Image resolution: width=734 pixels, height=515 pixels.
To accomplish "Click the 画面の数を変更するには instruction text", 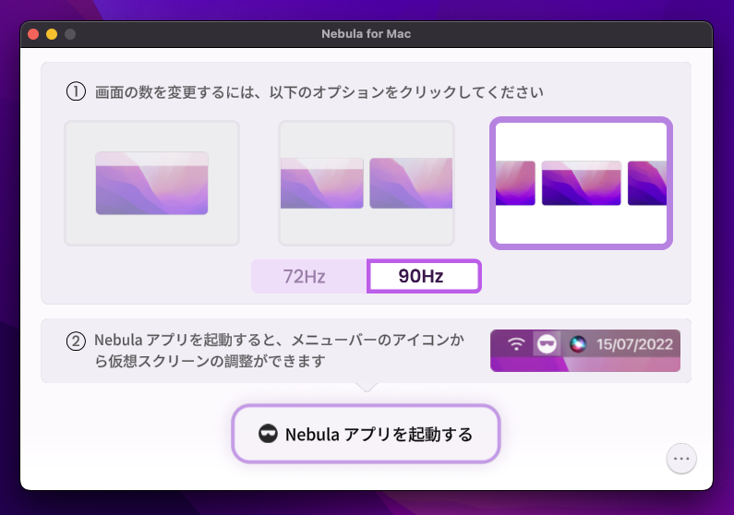I will (x=319, y=91).
